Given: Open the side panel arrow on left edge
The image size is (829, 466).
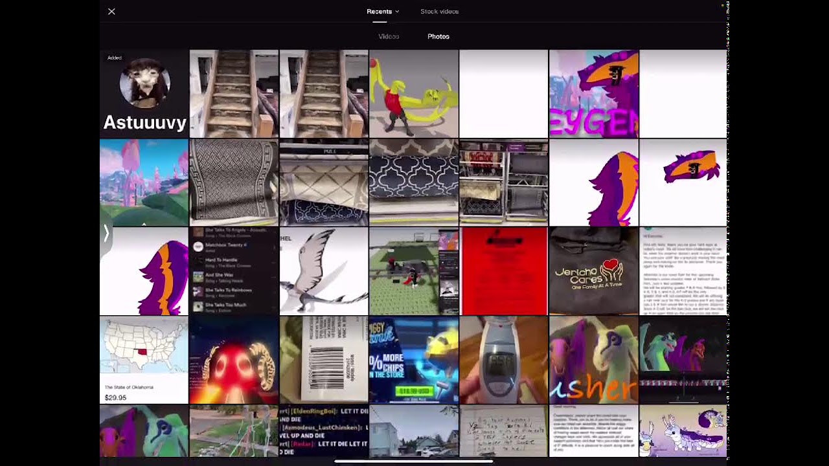Looking at the screenshot, I should point(106,234).
